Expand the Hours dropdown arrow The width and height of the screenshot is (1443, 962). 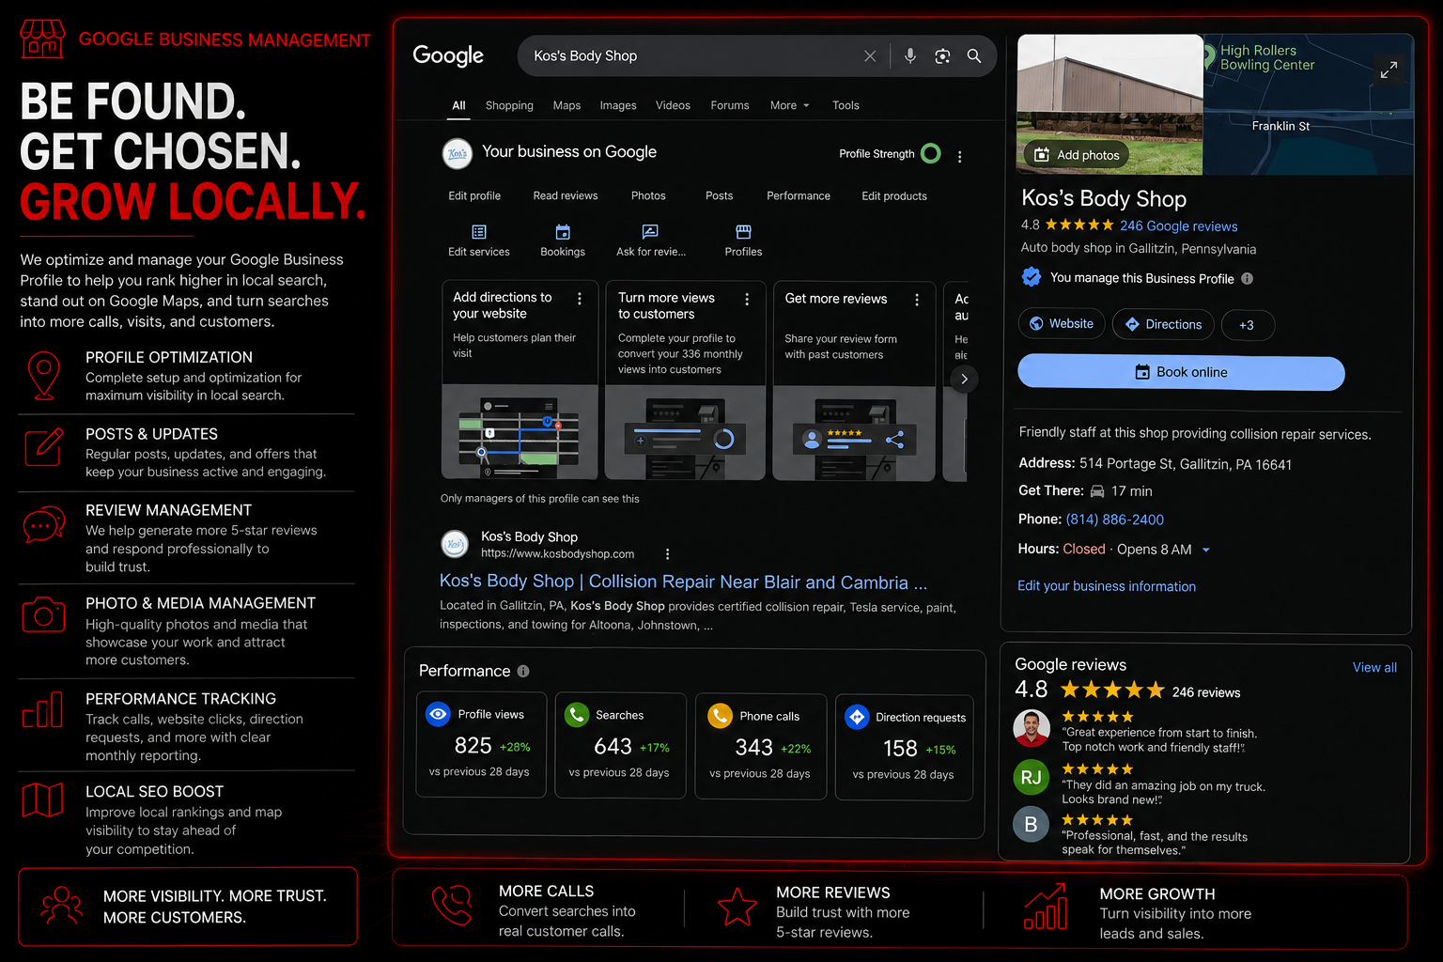[x=1206, y=550]
